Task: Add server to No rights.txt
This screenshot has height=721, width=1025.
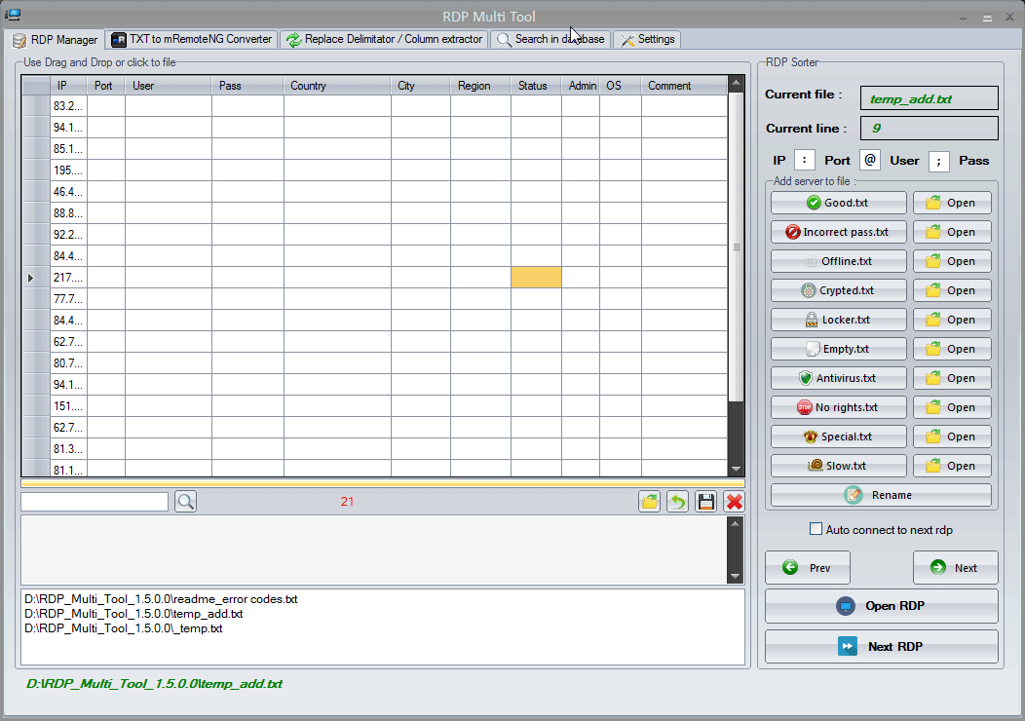Action: pos(839,407)
